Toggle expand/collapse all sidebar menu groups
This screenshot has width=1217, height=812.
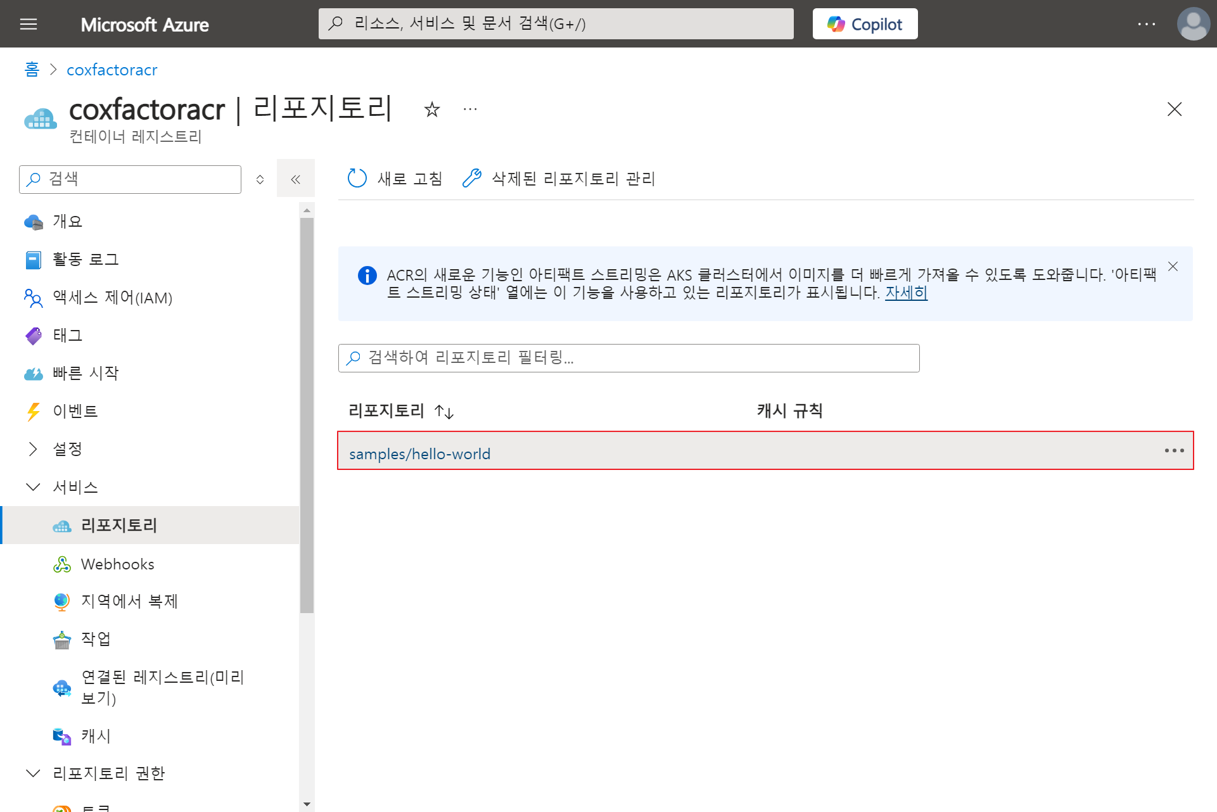click(260, 179)
